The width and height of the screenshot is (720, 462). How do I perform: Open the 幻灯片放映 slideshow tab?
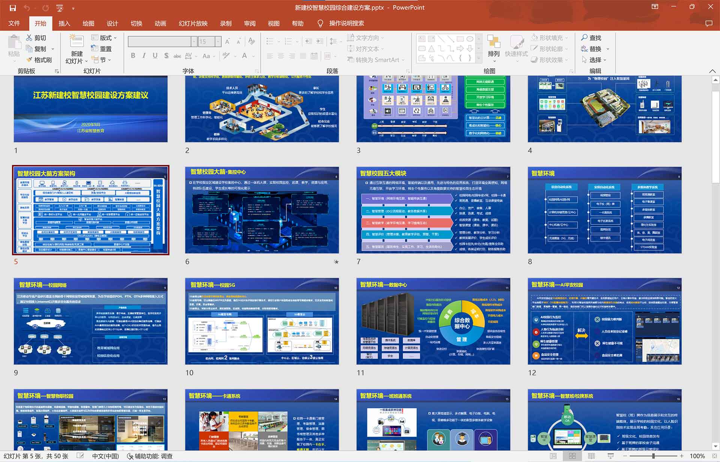coord(193,23)
